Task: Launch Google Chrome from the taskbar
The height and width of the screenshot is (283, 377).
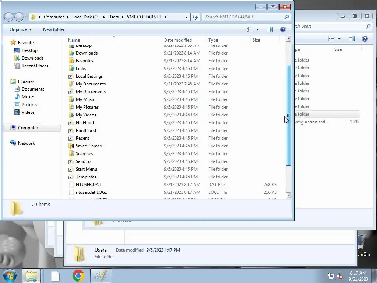Action: coord(78,276)
